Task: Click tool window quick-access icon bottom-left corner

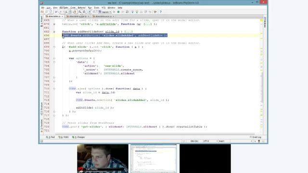Action: 42,141
